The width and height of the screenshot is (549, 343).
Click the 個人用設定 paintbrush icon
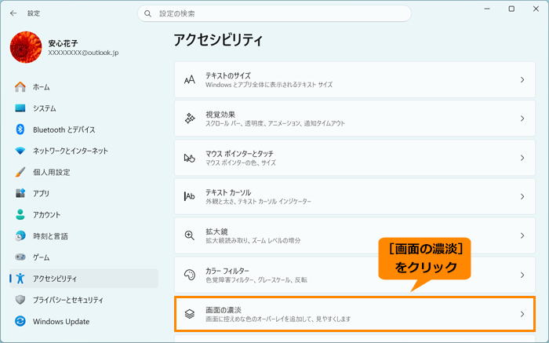coord(20,172)
